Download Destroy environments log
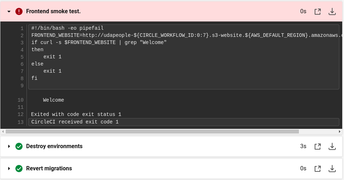 point(332,146)
